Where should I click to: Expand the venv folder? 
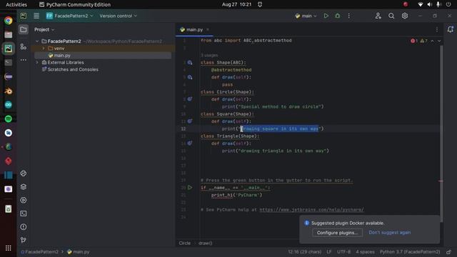44,48
